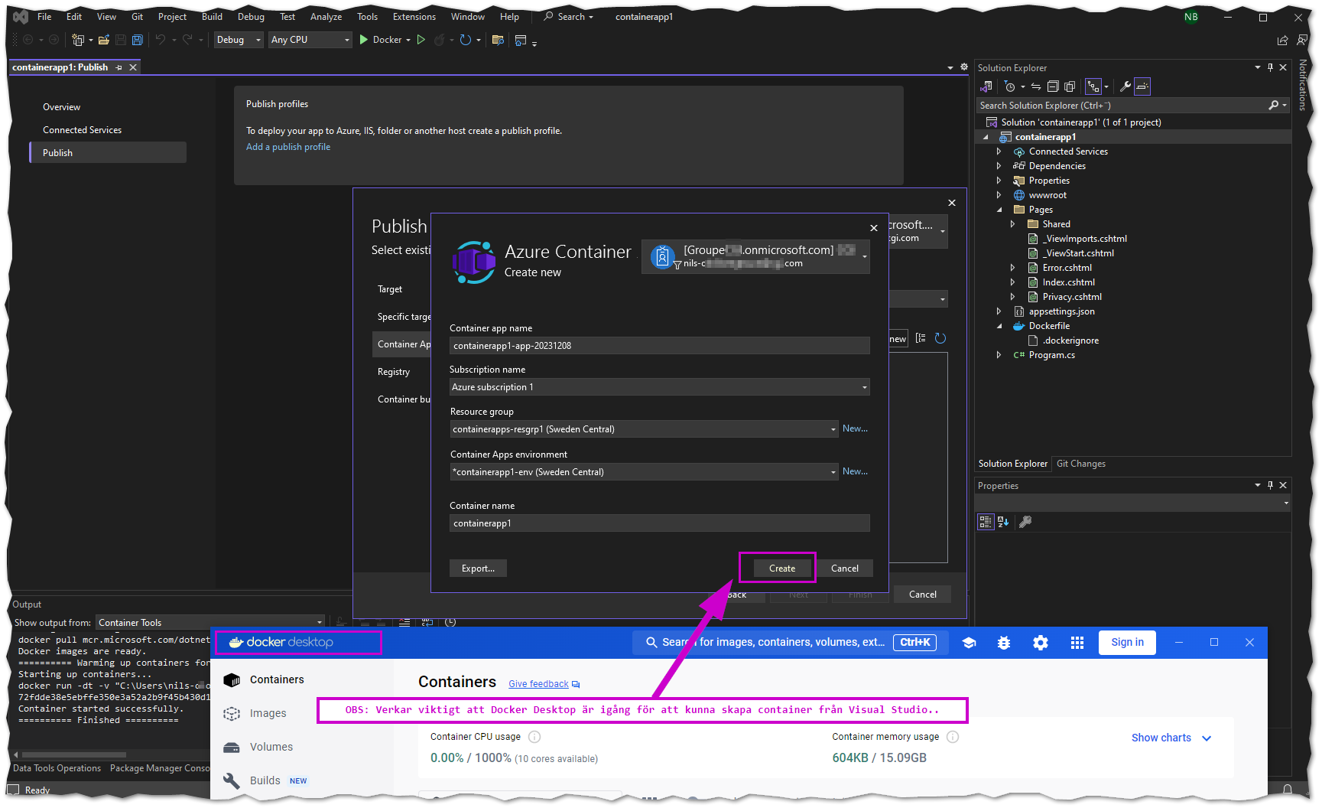Open Container Apps environment dropdown
Screen dimensions: 1322x808
[x=645, y=472]
